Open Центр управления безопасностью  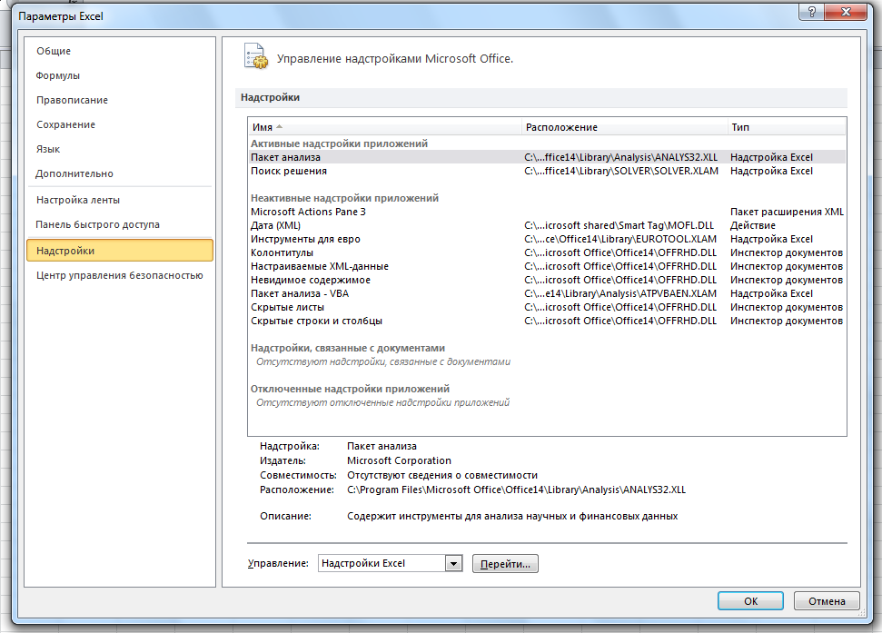pos(120,275)
